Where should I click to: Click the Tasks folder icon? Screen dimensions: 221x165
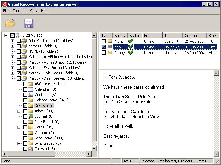click(x=31, y=149)
